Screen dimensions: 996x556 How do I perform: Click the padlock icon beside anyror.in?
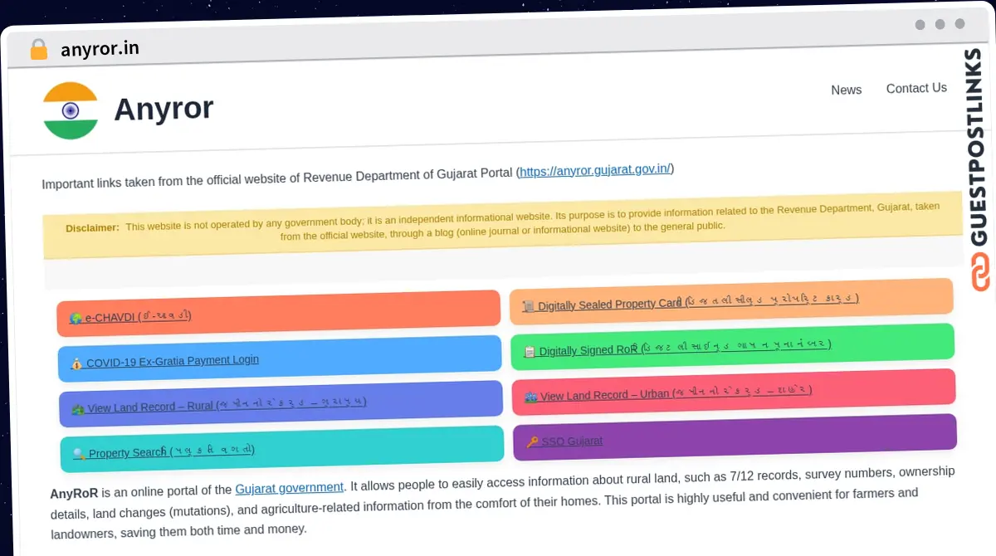pos(38,50)
